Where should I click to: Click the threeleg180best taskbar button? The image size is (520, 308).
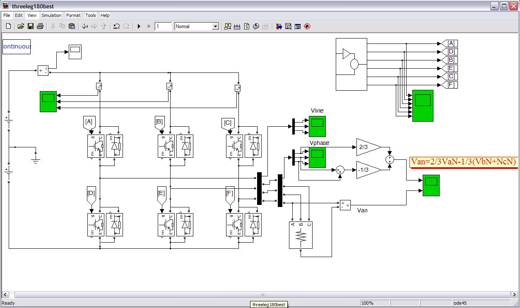pos(269,305)
